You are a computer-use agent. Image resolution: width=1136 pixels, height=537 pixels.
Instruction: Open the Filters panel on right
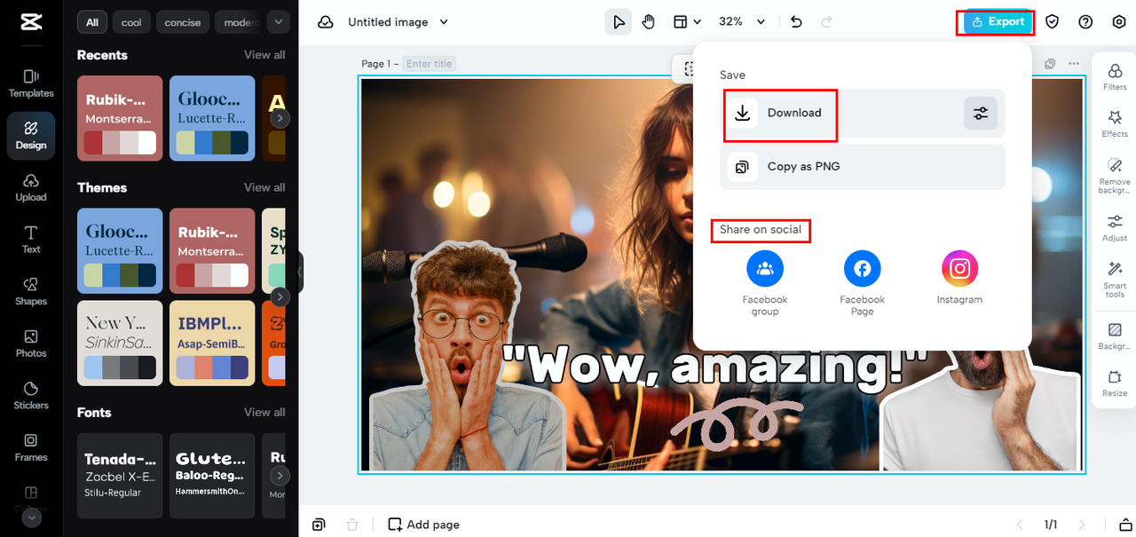[x=1115, y=76]
